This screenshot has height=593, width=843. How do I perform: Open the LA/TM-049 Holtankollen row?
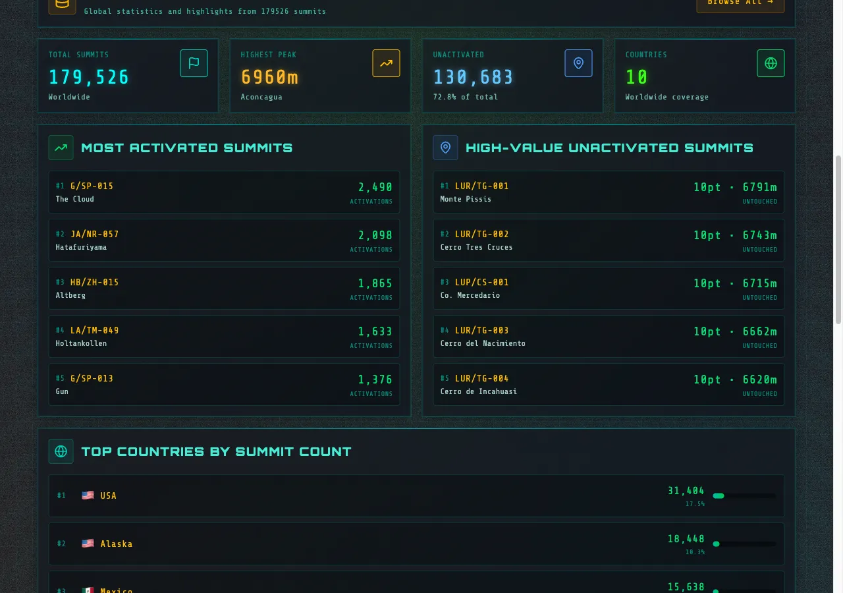point(224,337)
